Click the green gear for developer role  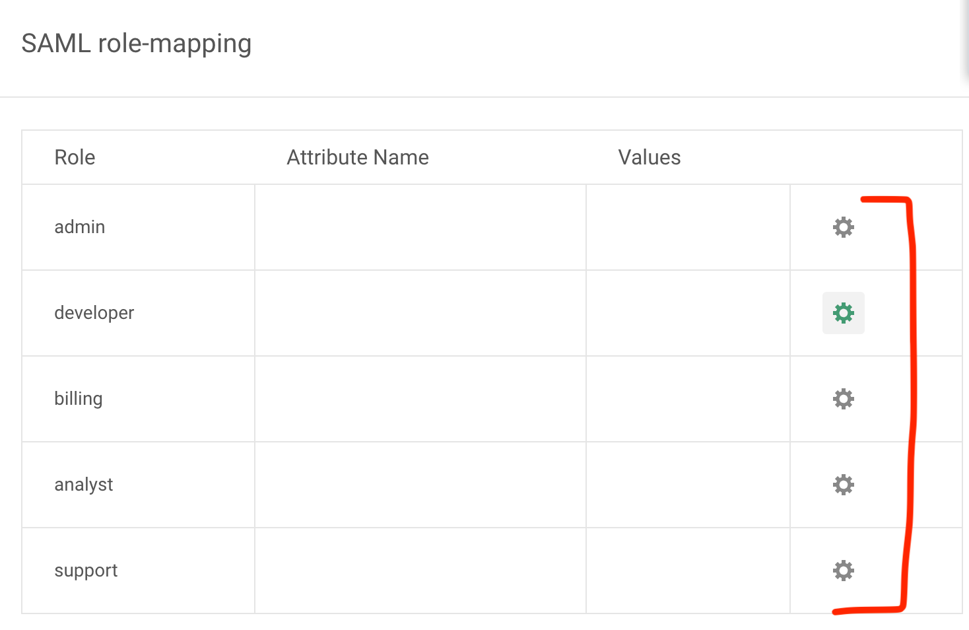pos(843,313)
